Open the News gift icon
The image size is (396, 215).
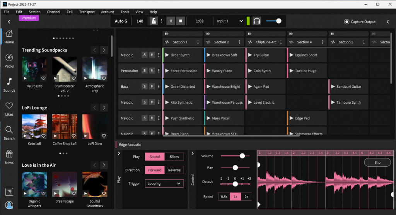click(x=9, y=154)
